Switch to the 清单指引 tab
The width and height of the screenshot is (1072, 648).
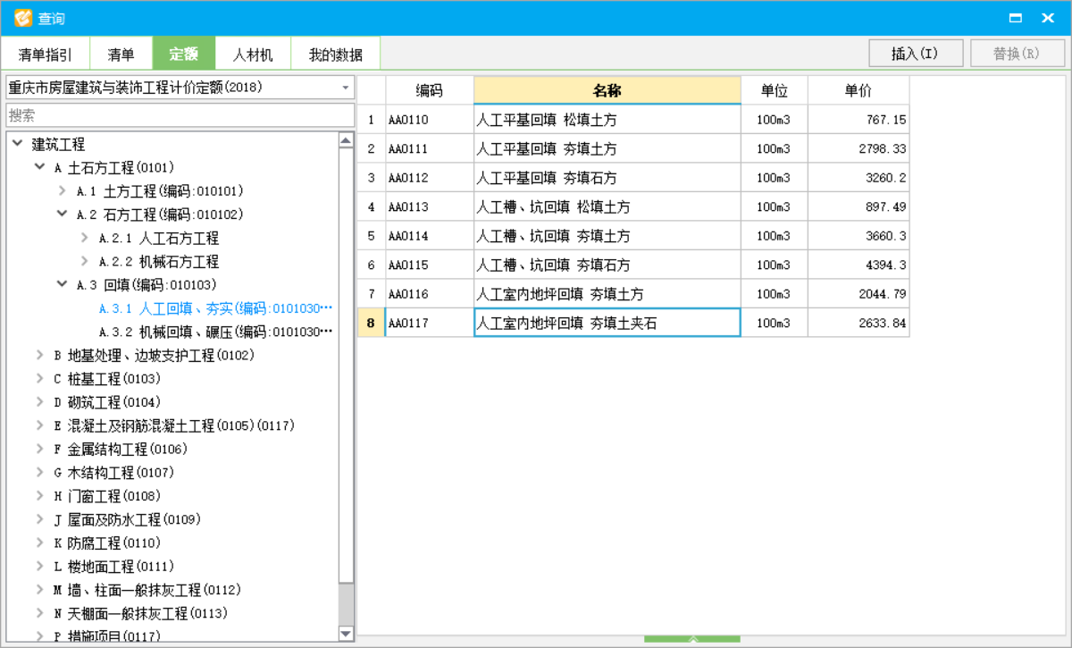point(46,54)
